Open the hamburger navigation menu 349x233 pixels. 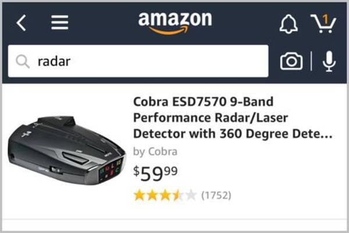tap(59, 23)
